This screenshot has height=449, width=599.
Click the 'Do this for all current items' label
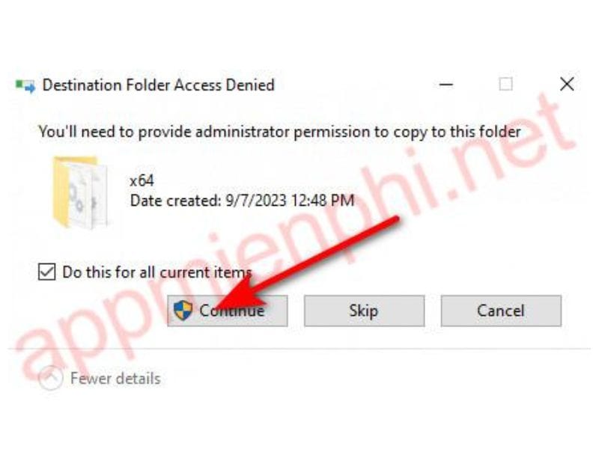coord(157,272)
